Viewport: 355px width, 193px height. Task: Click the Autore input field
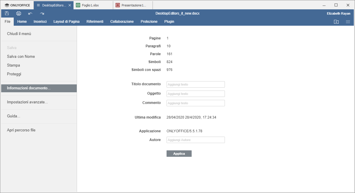click(195, 140)
